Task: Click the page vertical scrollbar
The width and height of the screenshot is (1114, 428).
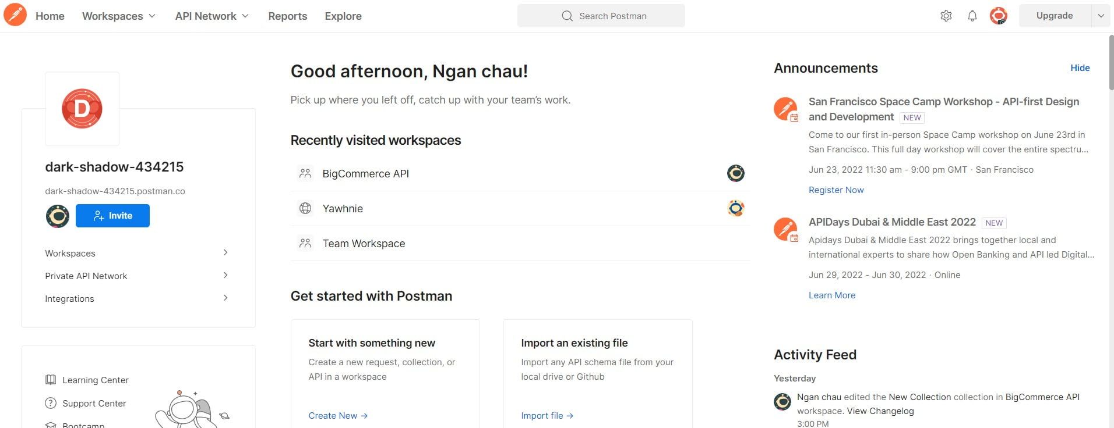Action: (1111, 63)
